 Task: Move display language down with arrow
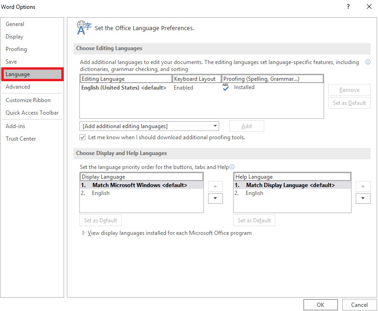pyautogui.click(x=215, y=198)
